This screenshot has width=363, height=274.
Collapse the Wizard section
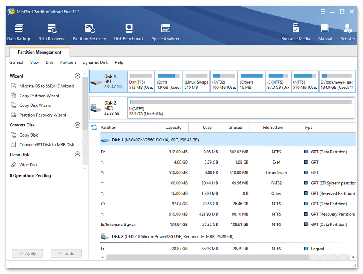click(77, 76)
